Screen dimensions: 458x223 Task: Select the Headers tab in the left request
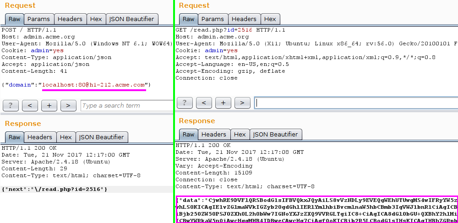tap(70, 19)
